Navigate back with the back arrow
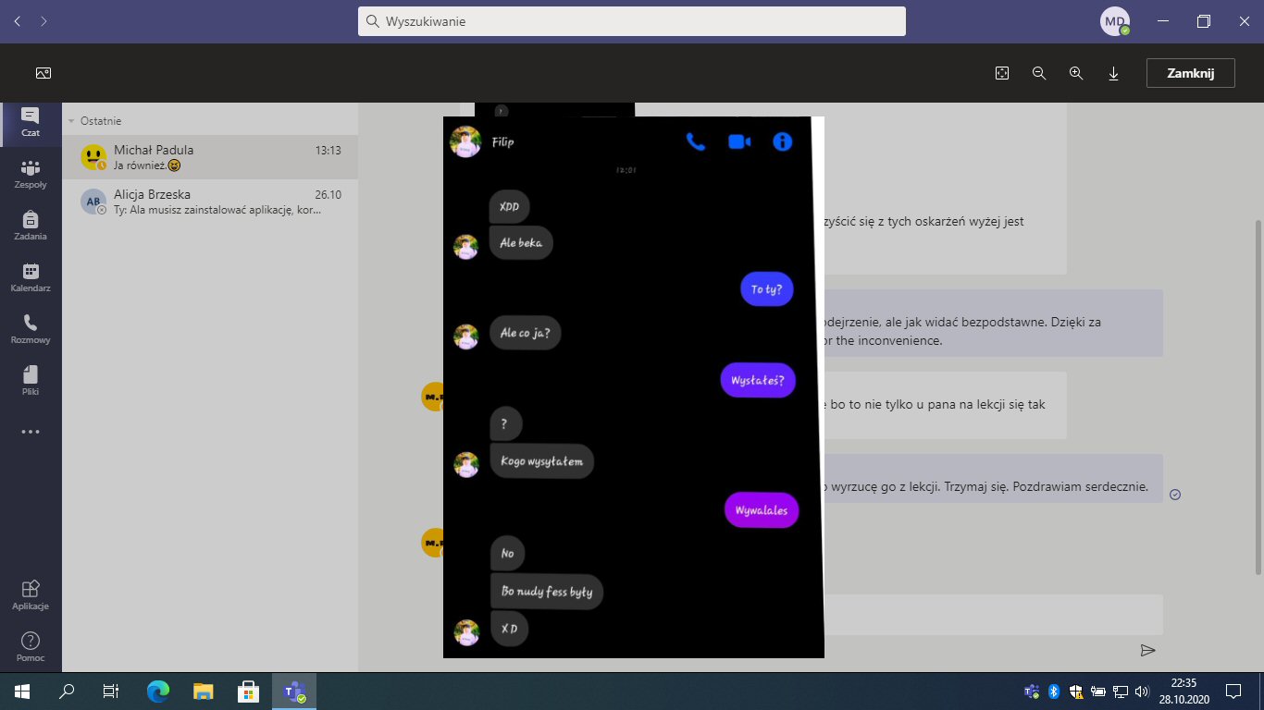1264x710 pixels. click(18, 20)
